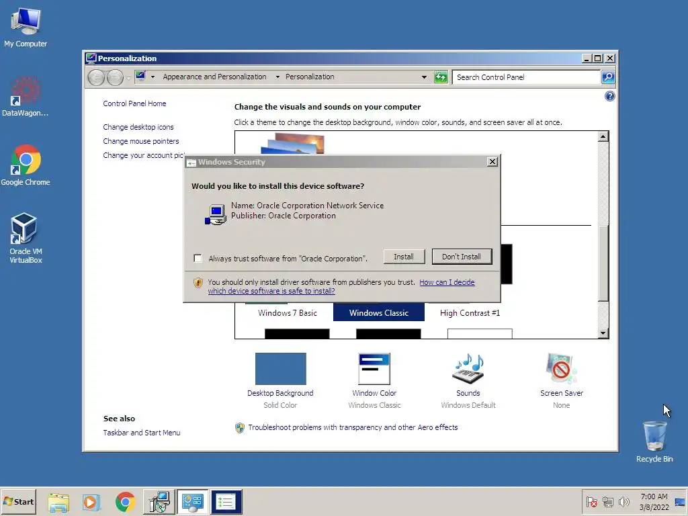Viewport: 688px width, 516px height.
Task: Select the landscape theme thumbnail at the top
Action: (293, 144)
